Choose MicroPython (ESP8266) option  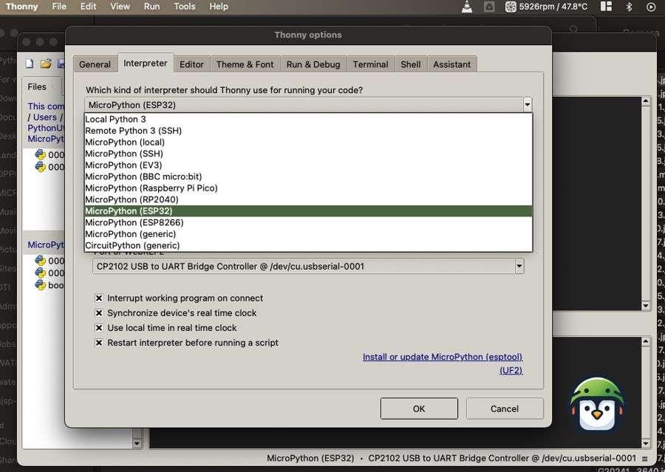[308, 222]
